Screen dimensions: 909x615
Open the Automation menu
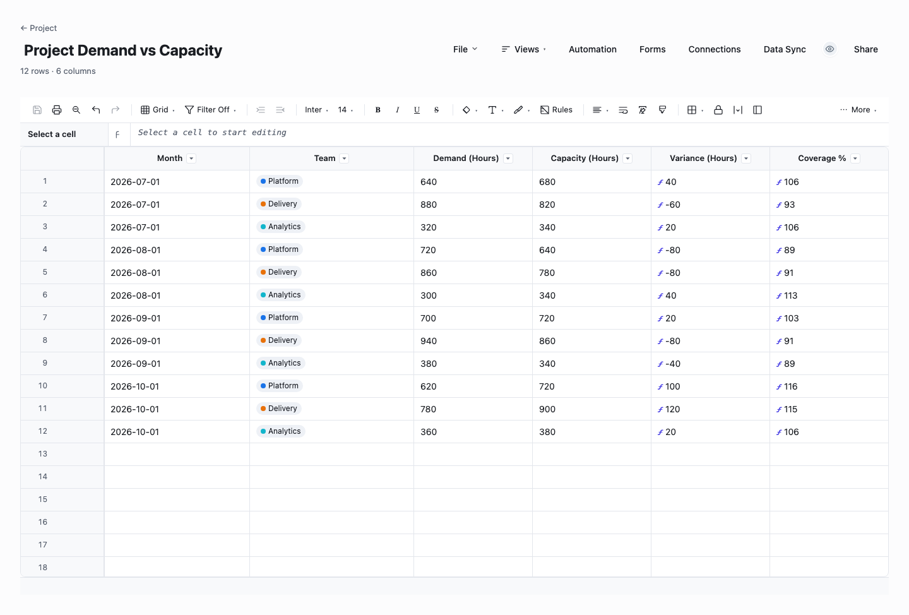click(x=593, y=49)
